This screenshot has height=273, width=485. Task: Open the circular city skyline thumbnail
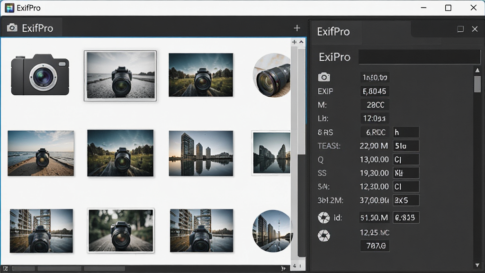[272, 231]
